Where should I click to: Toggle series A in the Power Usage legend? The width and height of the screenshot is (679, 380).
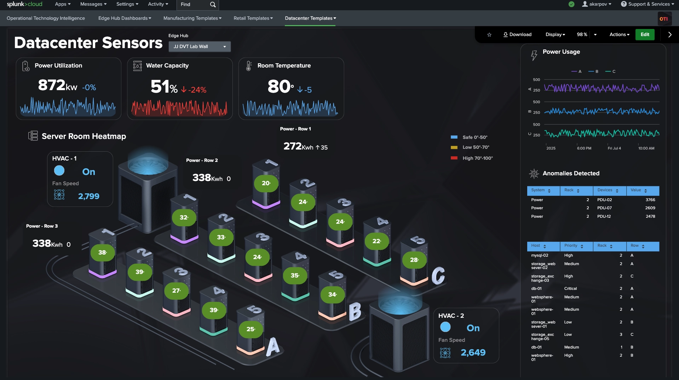(x=576, y=71)
